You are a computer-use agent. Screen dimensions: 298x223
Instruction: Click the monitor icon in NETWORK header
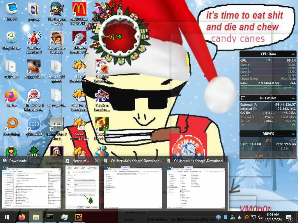click(243, 98)
